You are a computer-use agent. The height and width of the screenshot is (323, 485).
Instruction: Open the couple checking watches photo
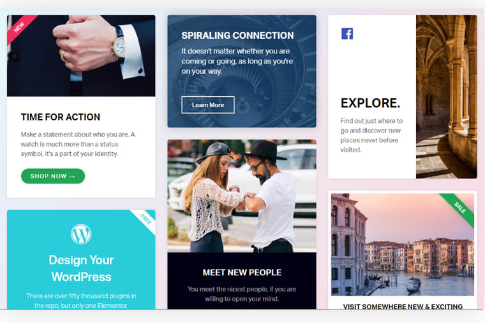242,196
